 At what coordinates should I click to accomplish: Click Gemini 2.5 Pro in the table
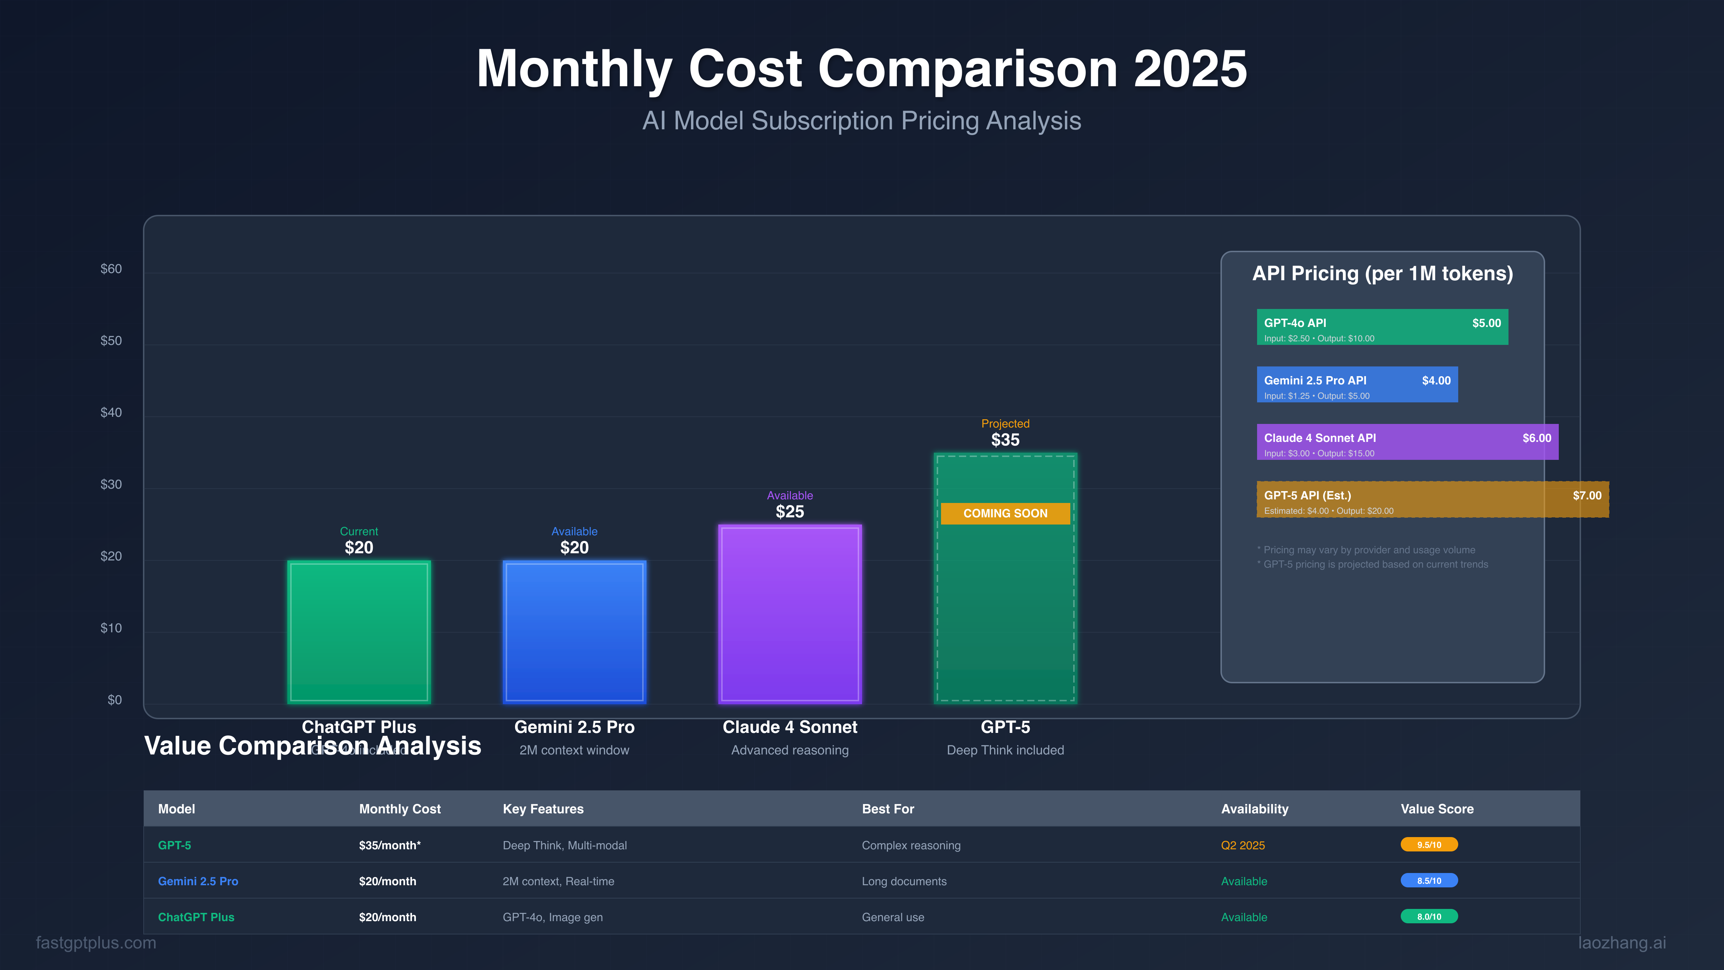pos(198,881)
